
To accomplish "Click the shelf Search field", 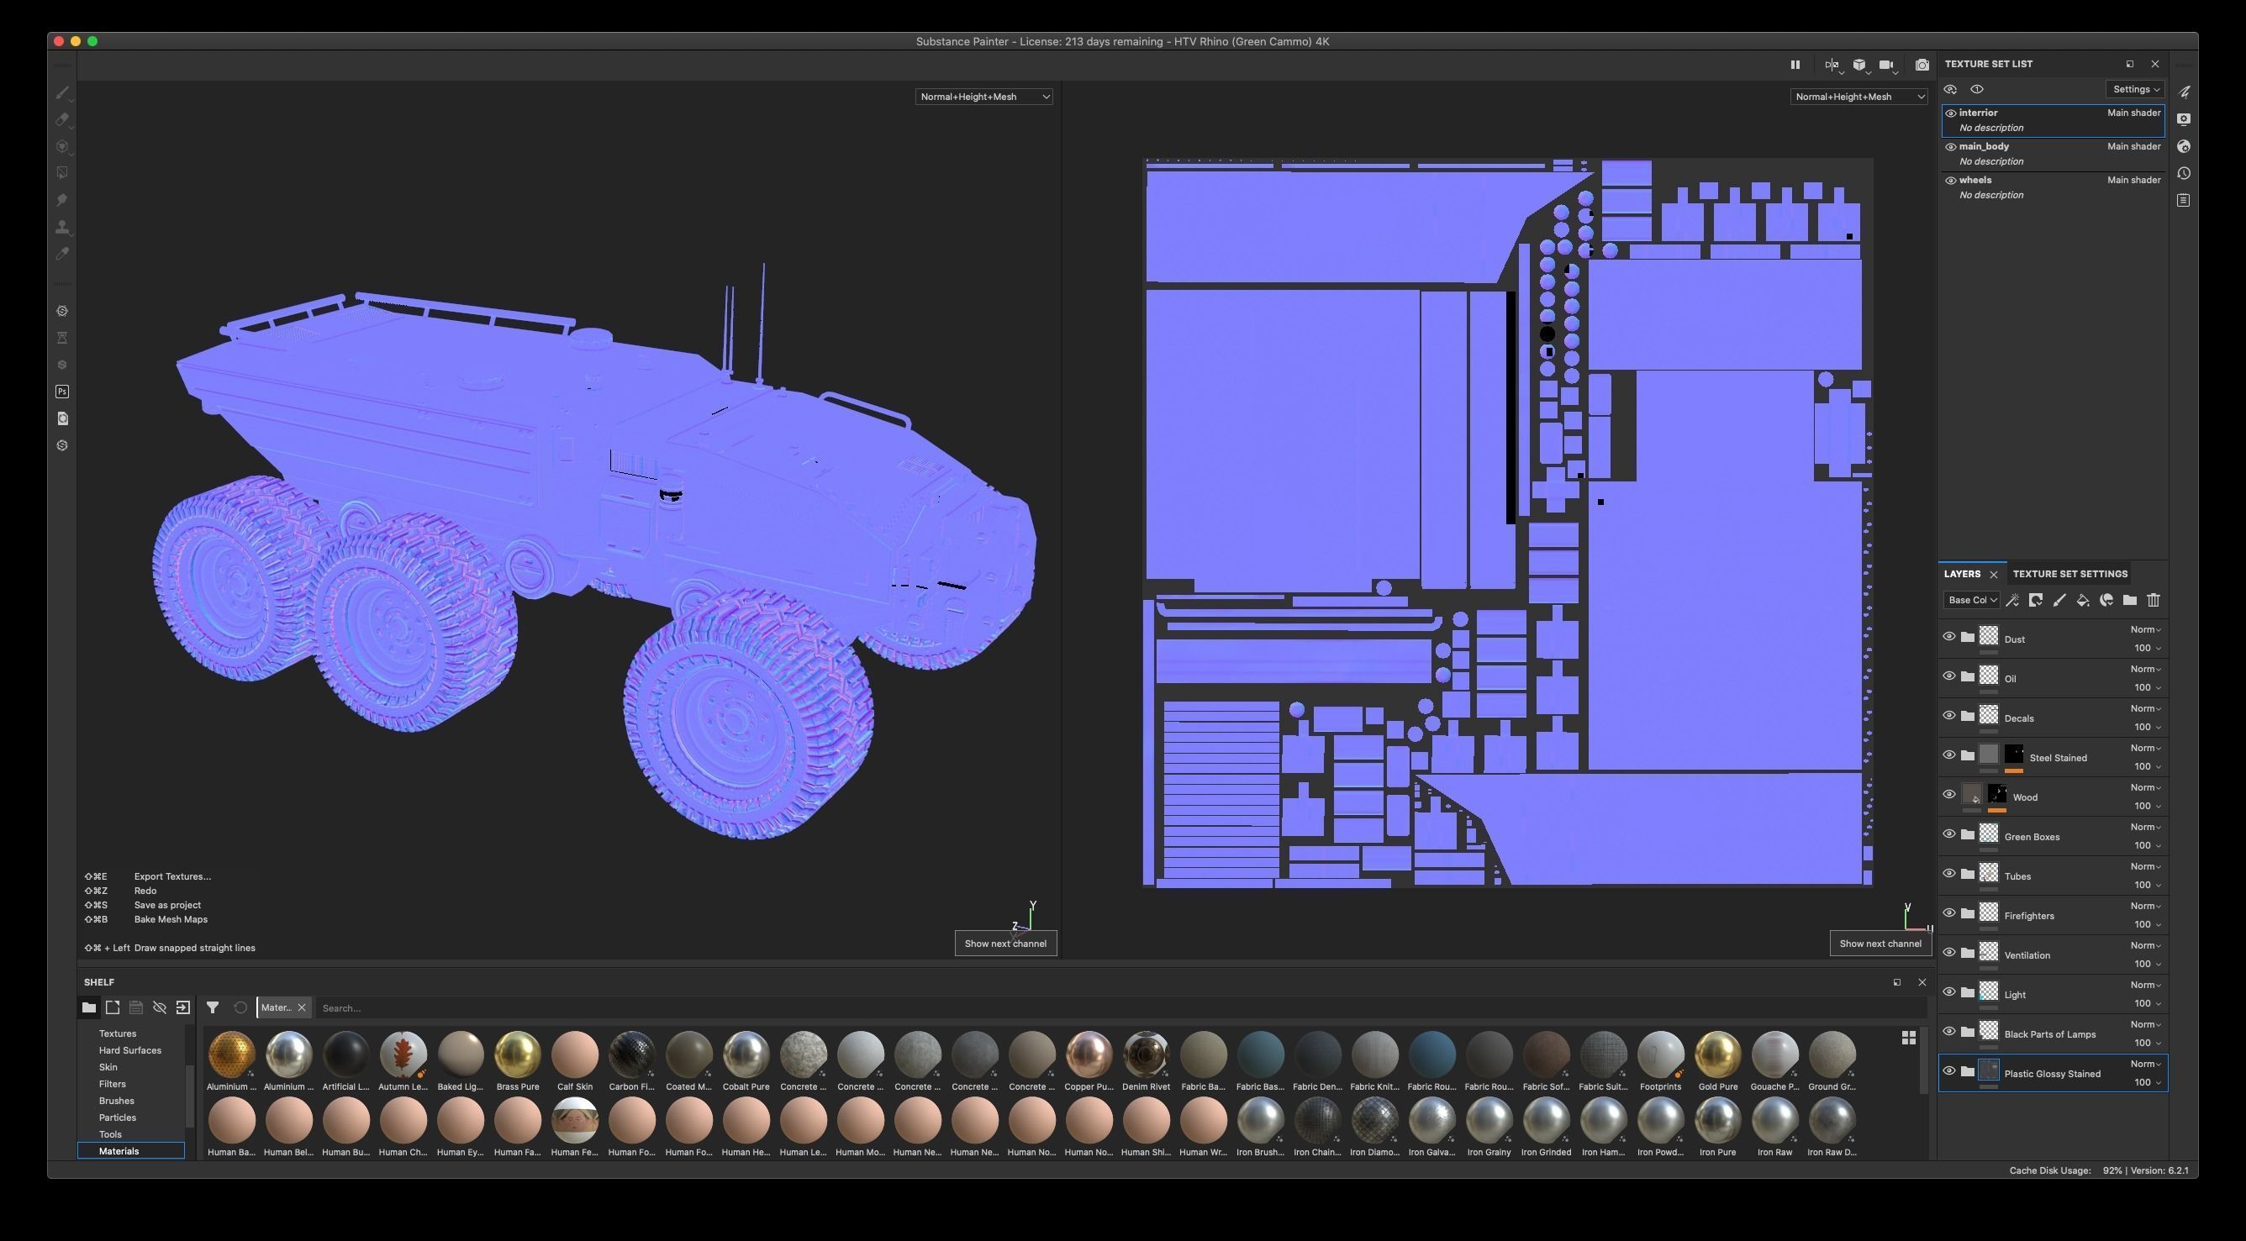I will tap(1121, 1008).
